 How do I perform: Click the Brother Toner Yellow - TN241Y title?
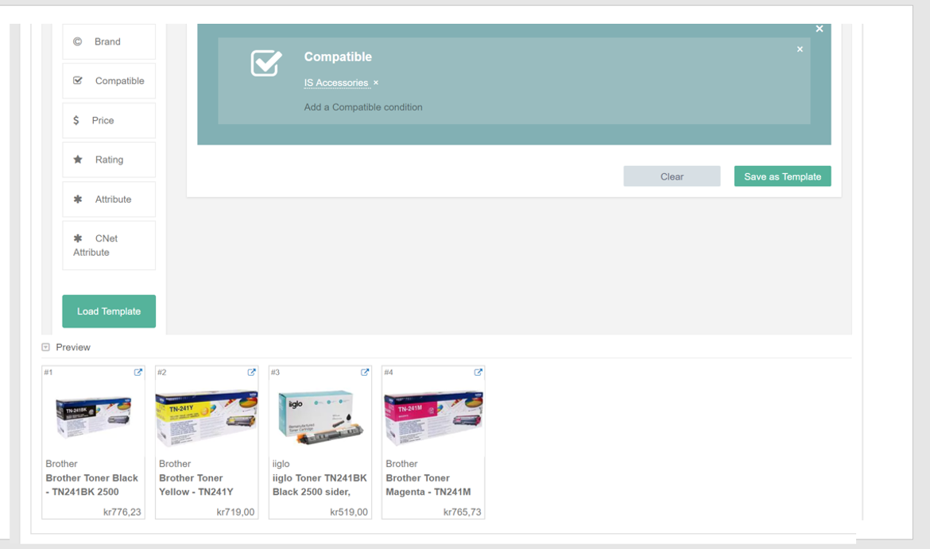pyautogui.click(x=196, y=485)
